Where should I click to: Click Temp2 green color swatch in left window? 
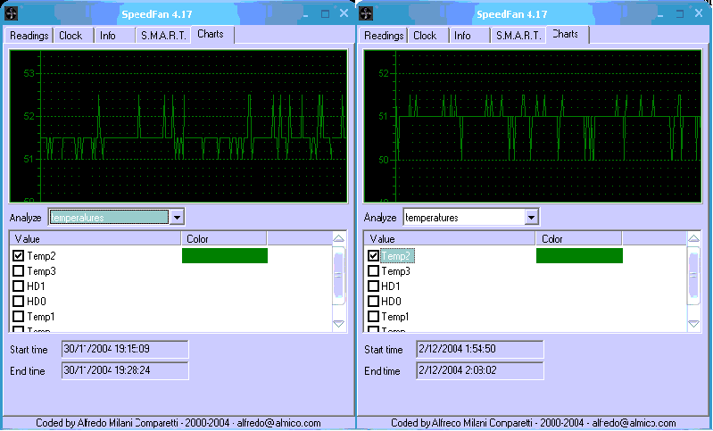pyautogui.click(x=225, y=255)
